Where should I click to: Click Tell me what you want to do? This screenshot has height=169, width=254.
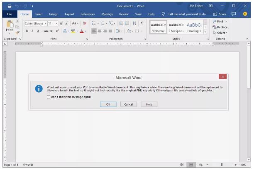click(x=187, y=14)
